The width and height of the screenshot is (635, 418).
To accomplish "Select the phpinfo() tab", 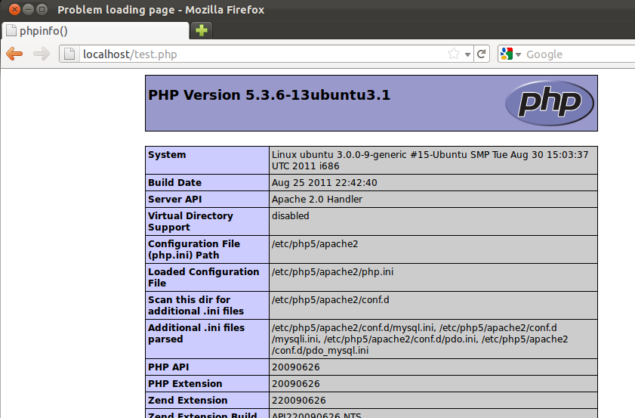I will click(96, 31).
